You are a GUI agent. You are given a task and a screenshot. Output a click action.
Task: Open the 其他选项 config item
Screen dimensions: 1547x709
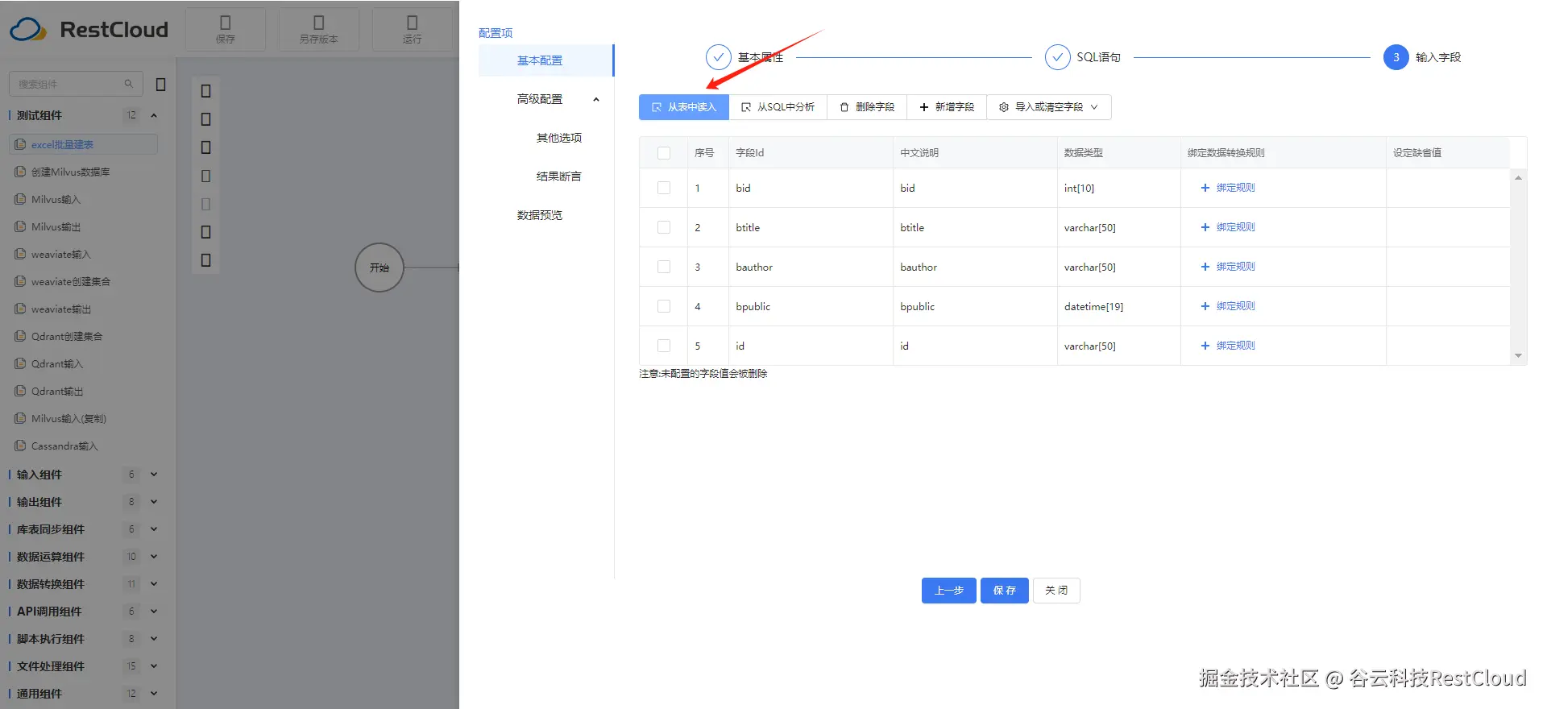click(x=559, y=138)
